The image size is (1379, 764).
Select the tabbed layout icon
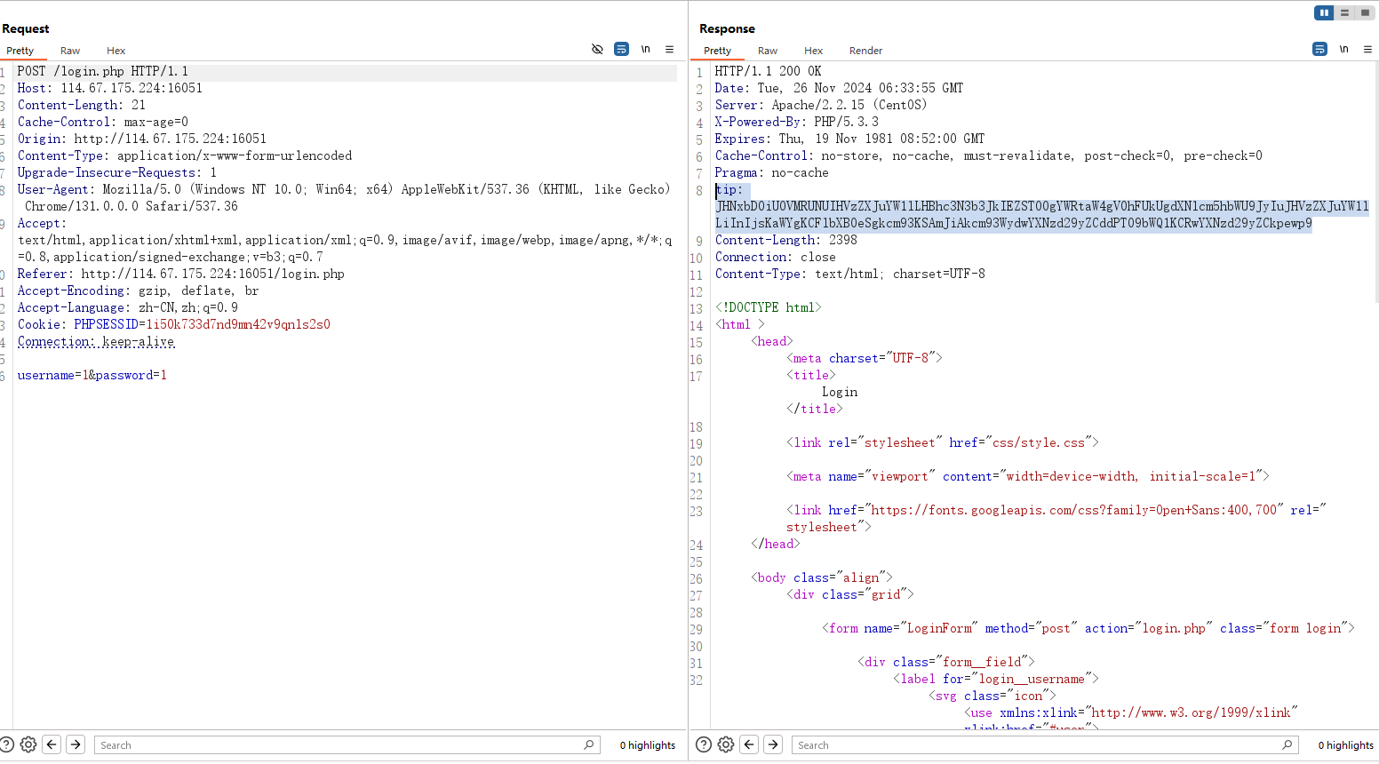click(1365, 12)
